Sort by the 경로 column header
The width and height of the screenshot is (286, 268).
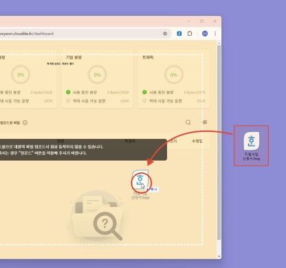pos(60,141)
